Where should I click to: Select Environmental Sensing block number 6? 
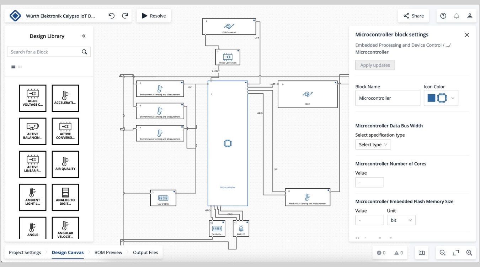pyautogui.click(x=160, y=111)
